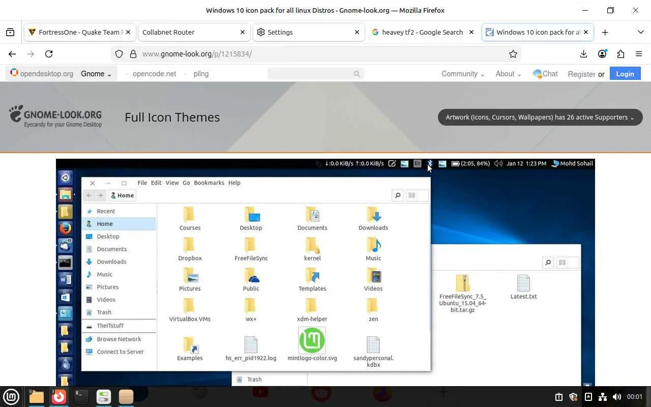The height and width of the screenshot is (407, 651).
Task: Open the beige package app in taskbar
Action: pos(126,396)
